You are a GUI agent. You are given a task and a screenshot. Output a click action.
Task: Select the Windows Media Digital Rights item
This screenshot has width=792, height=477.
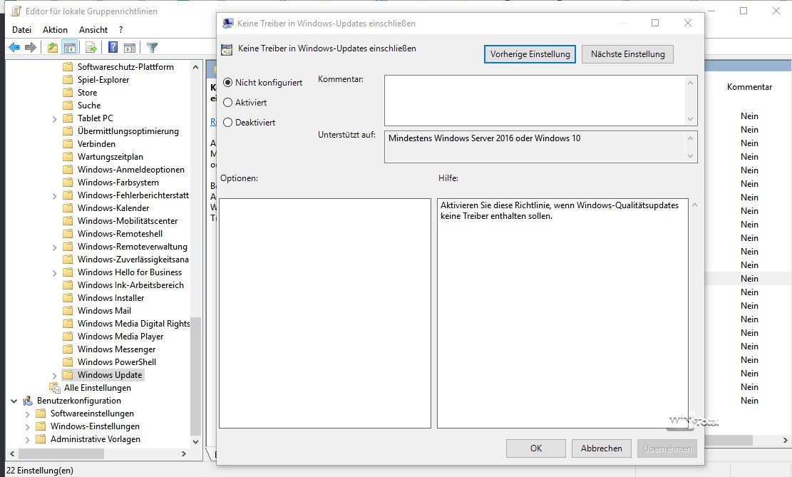pos(133,324)
